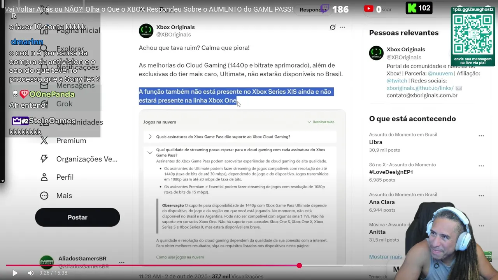Viewport: 498px width, 280px height.
Task: Open the tweet's three-dot more menu
Action: [x=342, y=27]
